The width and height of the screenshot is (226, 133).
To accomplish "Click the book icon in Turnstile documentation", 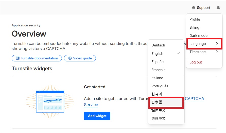I will click(x=18, y=58).
